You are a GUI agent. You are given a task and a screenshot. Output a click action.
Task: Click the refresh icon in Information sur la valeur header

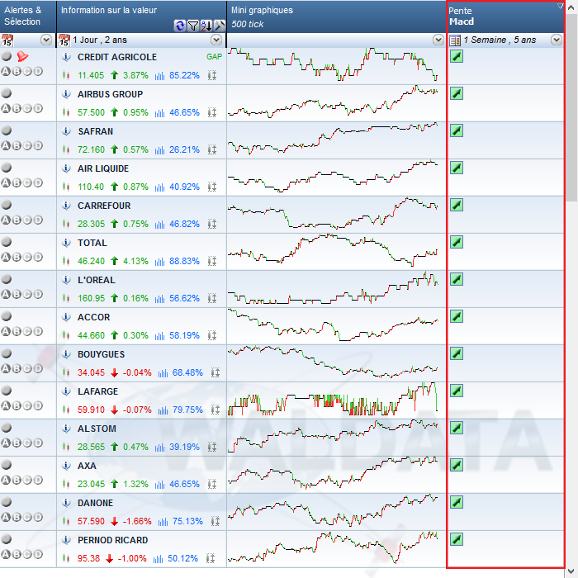pos(179,26)
